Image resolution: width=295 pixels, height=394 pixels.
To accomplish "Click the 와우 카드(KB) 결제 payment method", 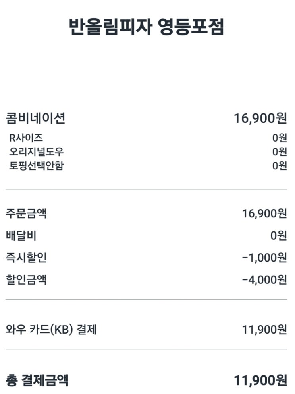I will 51,330.
